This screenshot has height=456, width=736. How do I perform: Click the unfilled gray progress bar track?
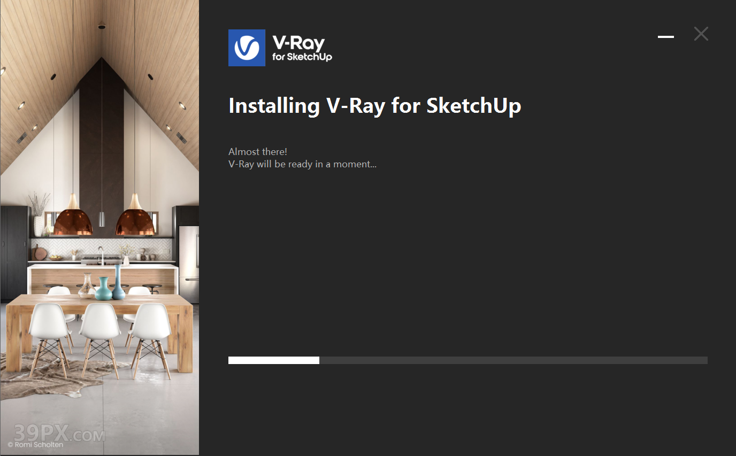pos(513,360)
